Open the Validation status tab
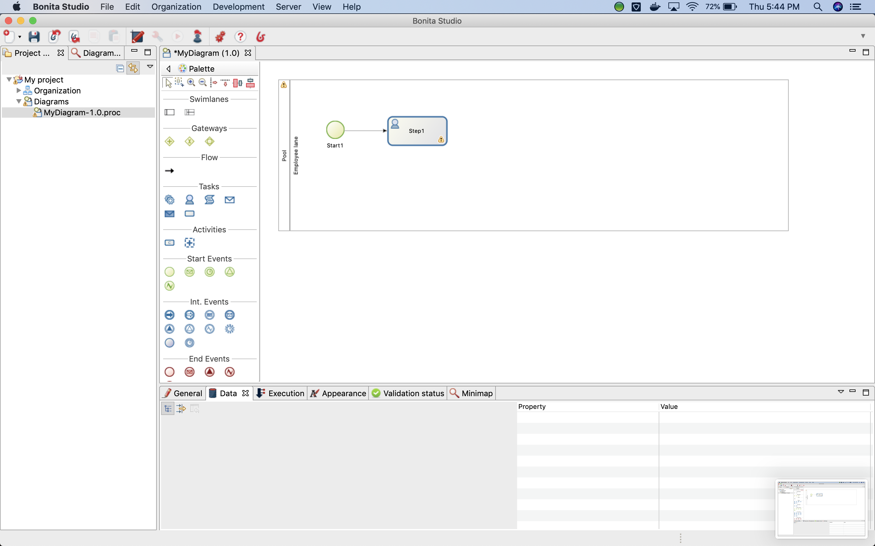 click(x=408, y=393)
